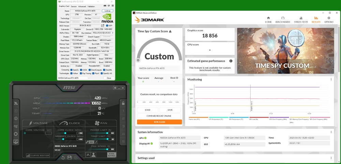Open the GPU-Z hamburger menu

click(x=112, y=6)
